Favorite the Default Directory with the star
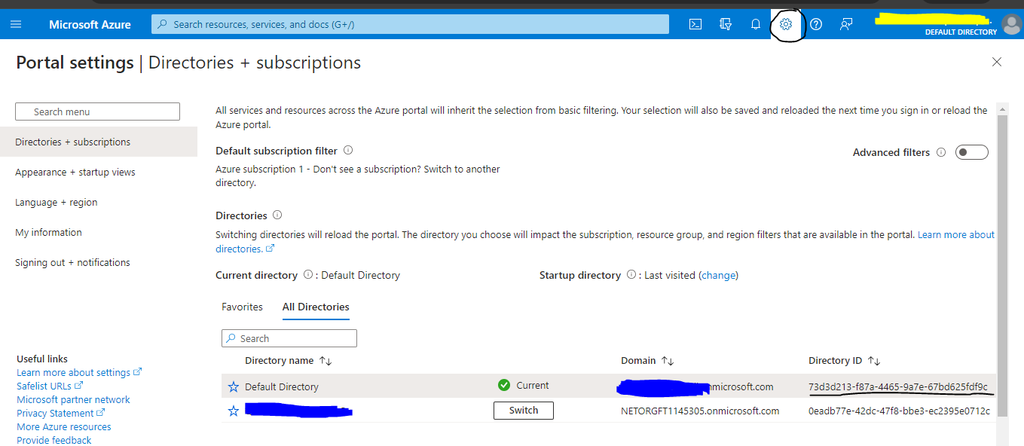The height and width of the screenshot is (446, 1024). [x=233, y=385]
